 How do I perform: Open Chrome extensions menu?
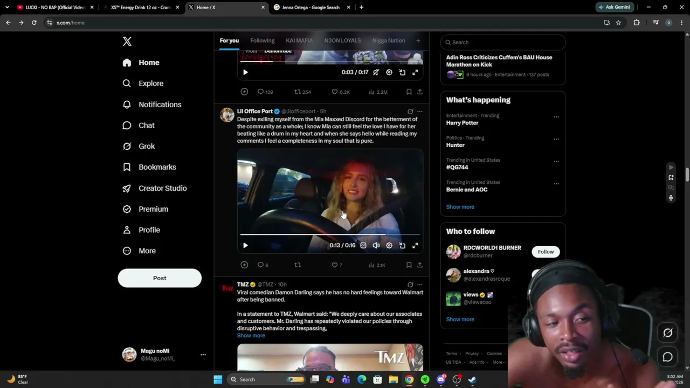pos(637,23)
